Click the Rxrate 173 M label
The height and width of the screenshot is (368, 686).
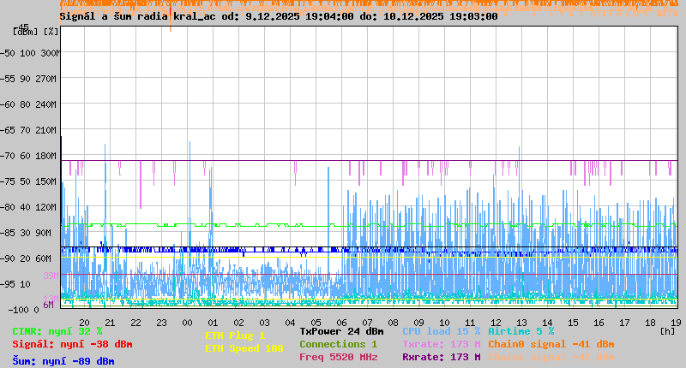[x=441, y=357]
